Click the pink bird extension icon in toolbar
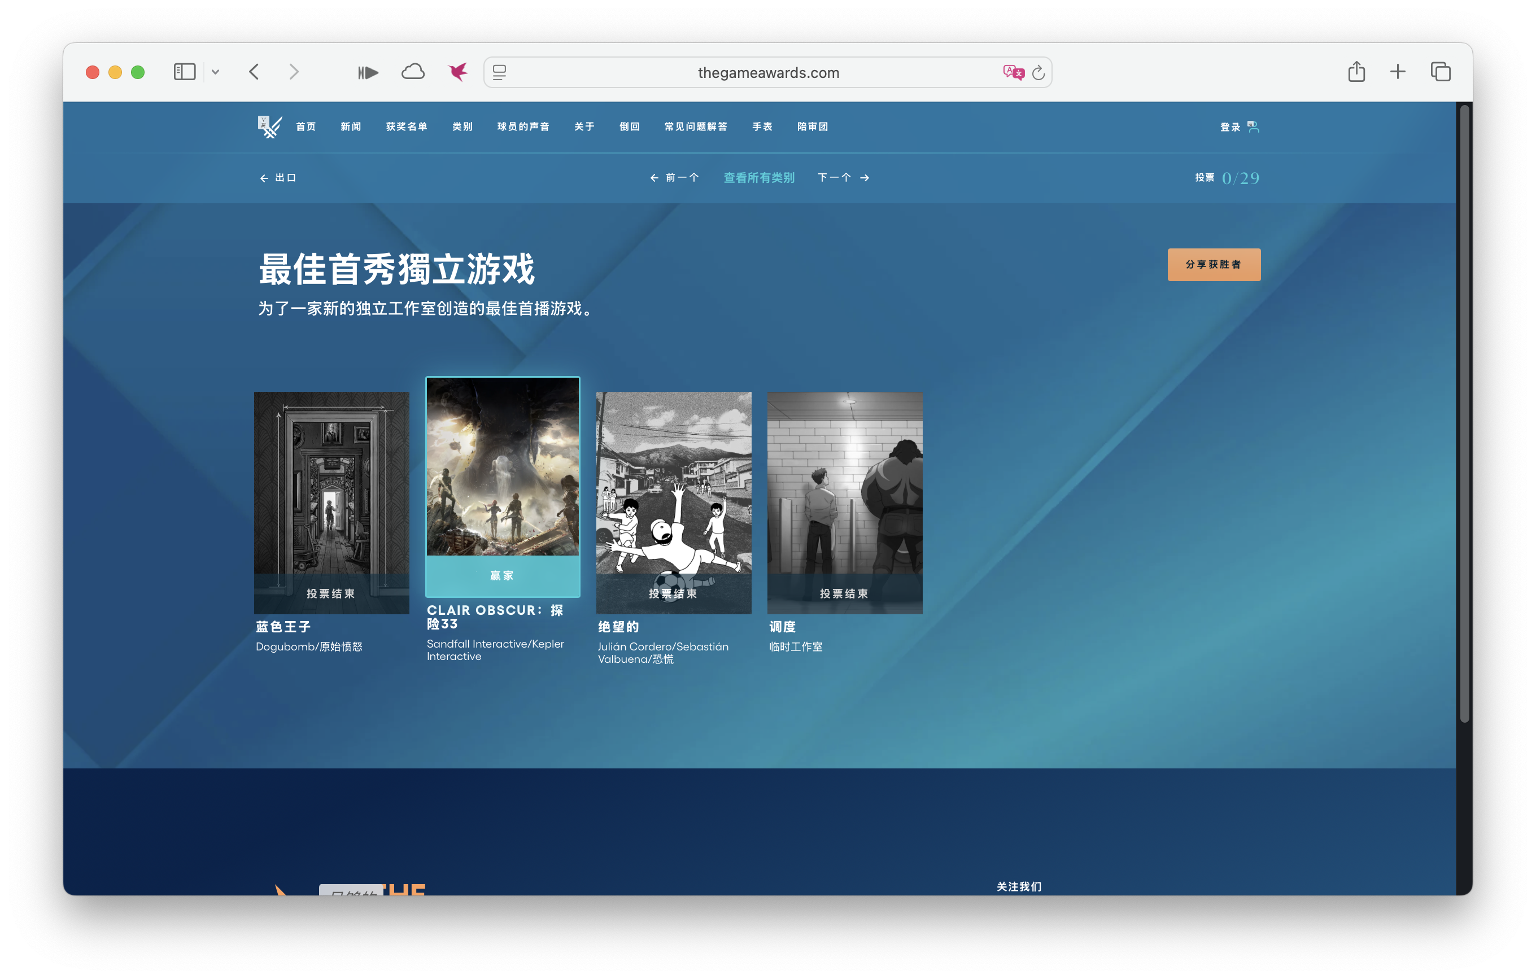Image resolution: width=1536 pixels, height=979 pixels. tap(457, 72)
